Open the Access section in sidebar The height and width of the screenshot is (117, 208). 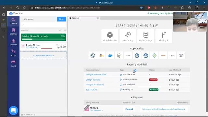13,53
